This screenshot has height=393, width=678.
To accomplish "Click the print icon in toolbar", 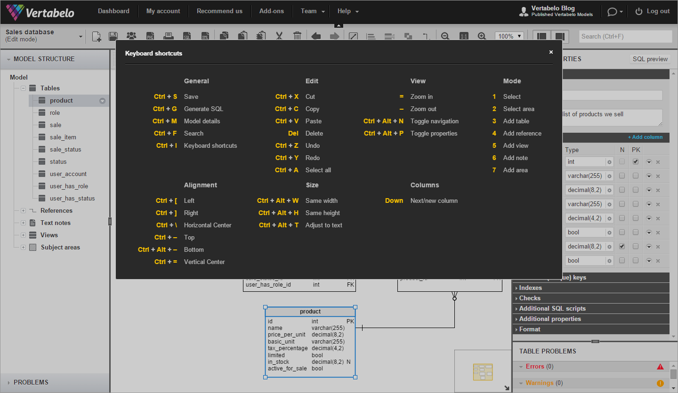I will pyautogui.click(x=168, y=36).
